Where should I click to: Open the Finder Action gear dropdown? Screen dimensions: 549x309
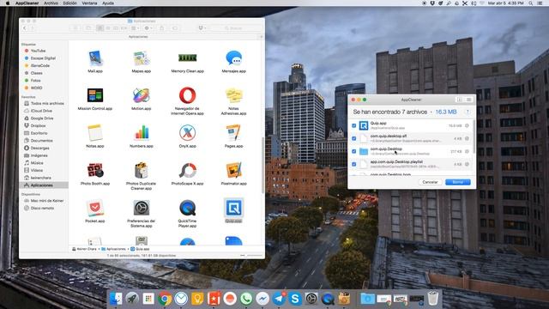point(148,28)
